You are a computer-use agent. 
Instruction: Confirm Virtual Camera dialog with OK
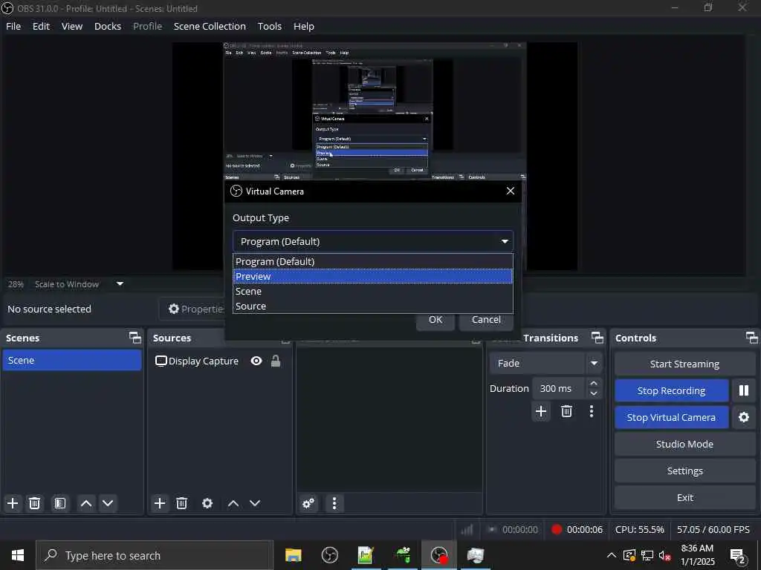click(435, 320)
